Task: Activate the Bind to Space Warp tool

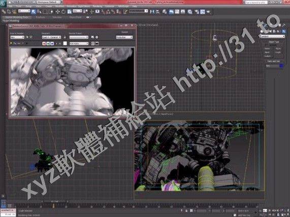Action: 14,12
